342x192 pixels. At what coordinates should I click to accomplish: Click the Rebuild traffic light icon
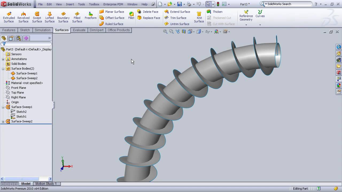[218, 4]
